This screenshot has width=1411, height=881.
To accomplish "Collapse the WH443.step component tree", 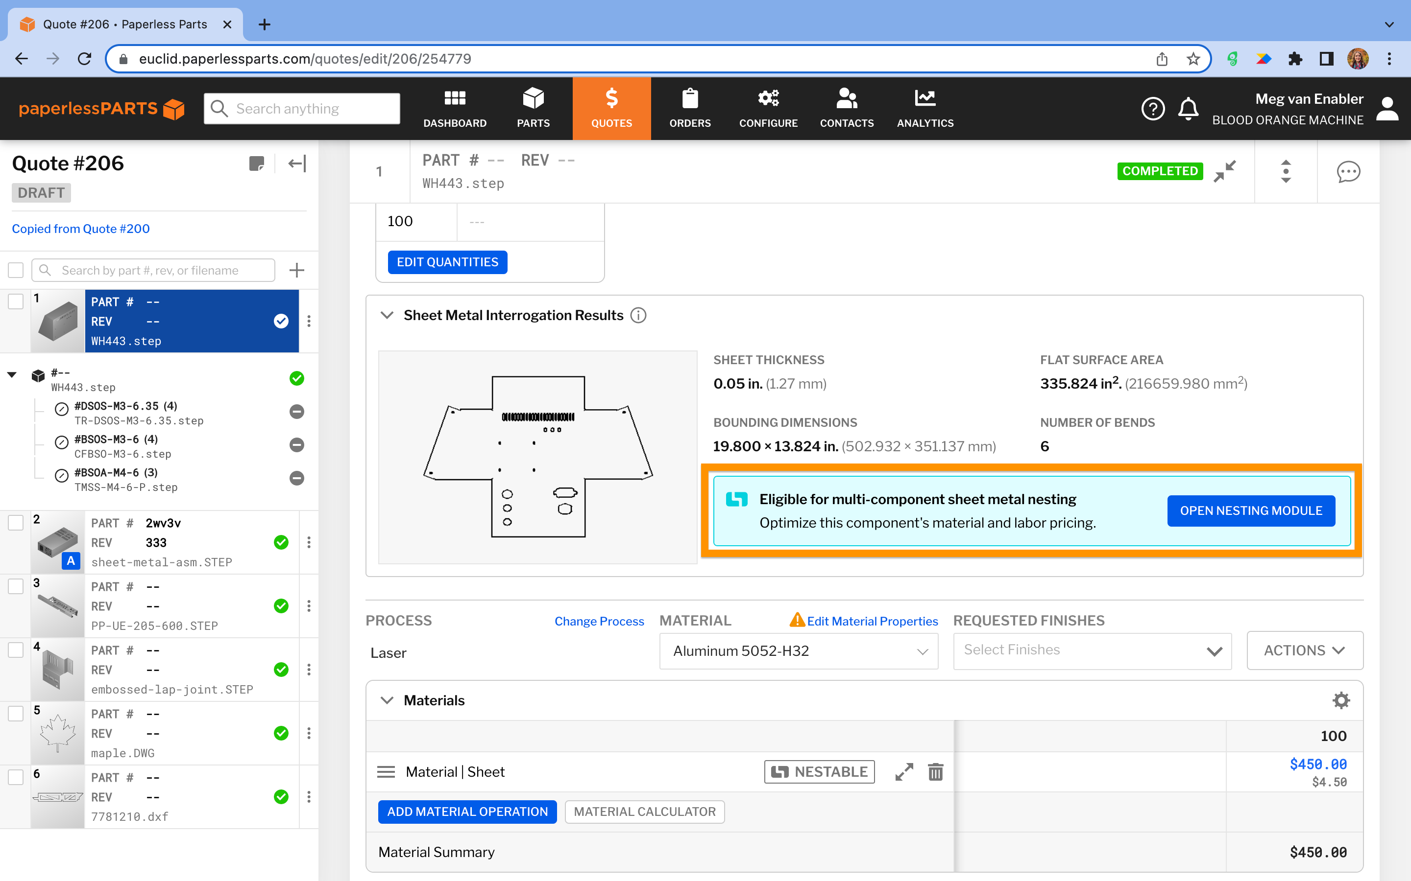I will (x=12, y=374).
